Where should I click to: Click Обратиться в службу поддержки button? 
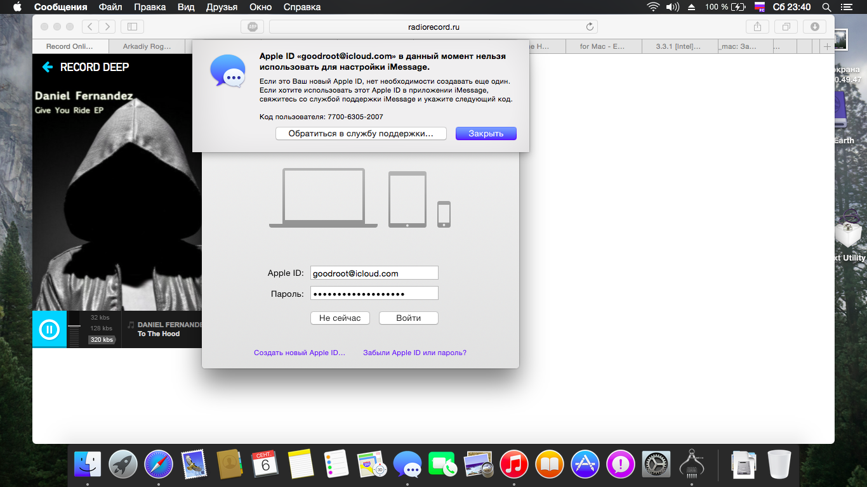(x=361, y=134)
